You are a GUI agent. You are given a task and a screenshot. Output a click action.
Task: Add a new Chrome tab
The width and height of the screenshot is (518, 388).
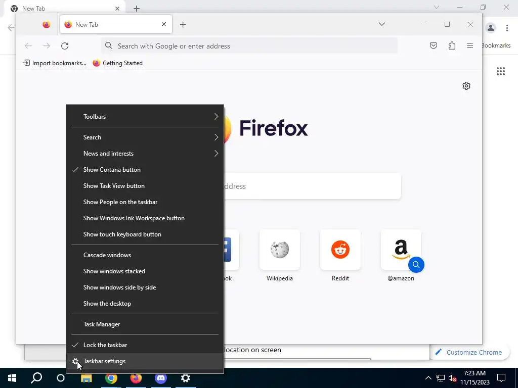(x=137, y=9)
